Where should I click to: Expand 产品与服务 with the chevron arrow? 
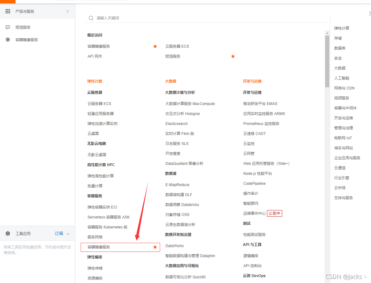68,11
